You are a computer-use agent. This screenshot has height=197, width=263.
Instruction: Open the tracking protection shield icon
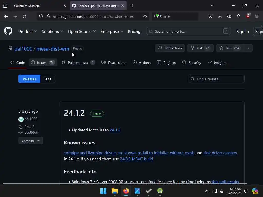coord(41,16)
